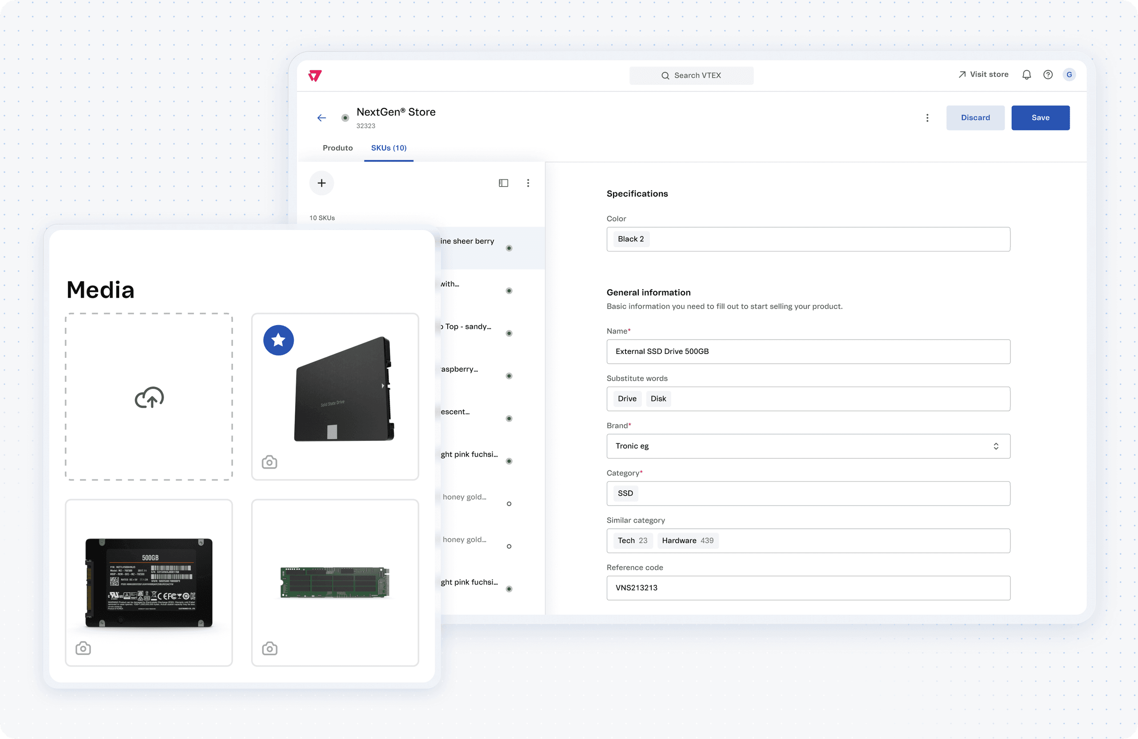Open the notifications bell
Image resolution: width=1138 pixels, height=739 pixels.
pos(1026,75)
